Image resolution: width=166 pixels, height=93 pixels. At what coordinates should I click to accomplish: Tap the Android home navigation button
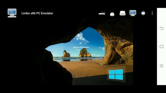[x=161, y=47]
